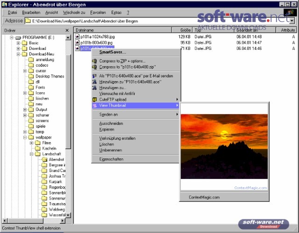Click the address bar path field
Image resolution: width=299 pixels, height=233 pixels.
tap(157, 21)
